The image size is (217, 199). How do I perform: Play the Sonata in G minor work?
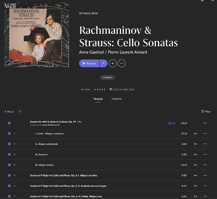point(9,123)
